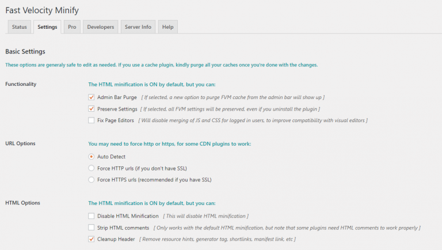This screenshot has height=250, width=442.
Task: Click the Basic Settings heading
Action: (25, 51)
